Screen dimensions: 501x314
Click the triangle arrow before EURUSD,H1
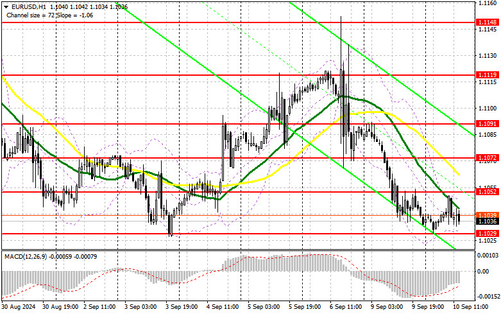[x=6, y=6]
